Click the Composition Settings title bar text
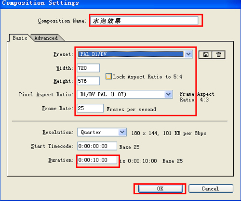The width and height of the screenshot is (241, 201). pyautogui.click(x=40, y=3)
